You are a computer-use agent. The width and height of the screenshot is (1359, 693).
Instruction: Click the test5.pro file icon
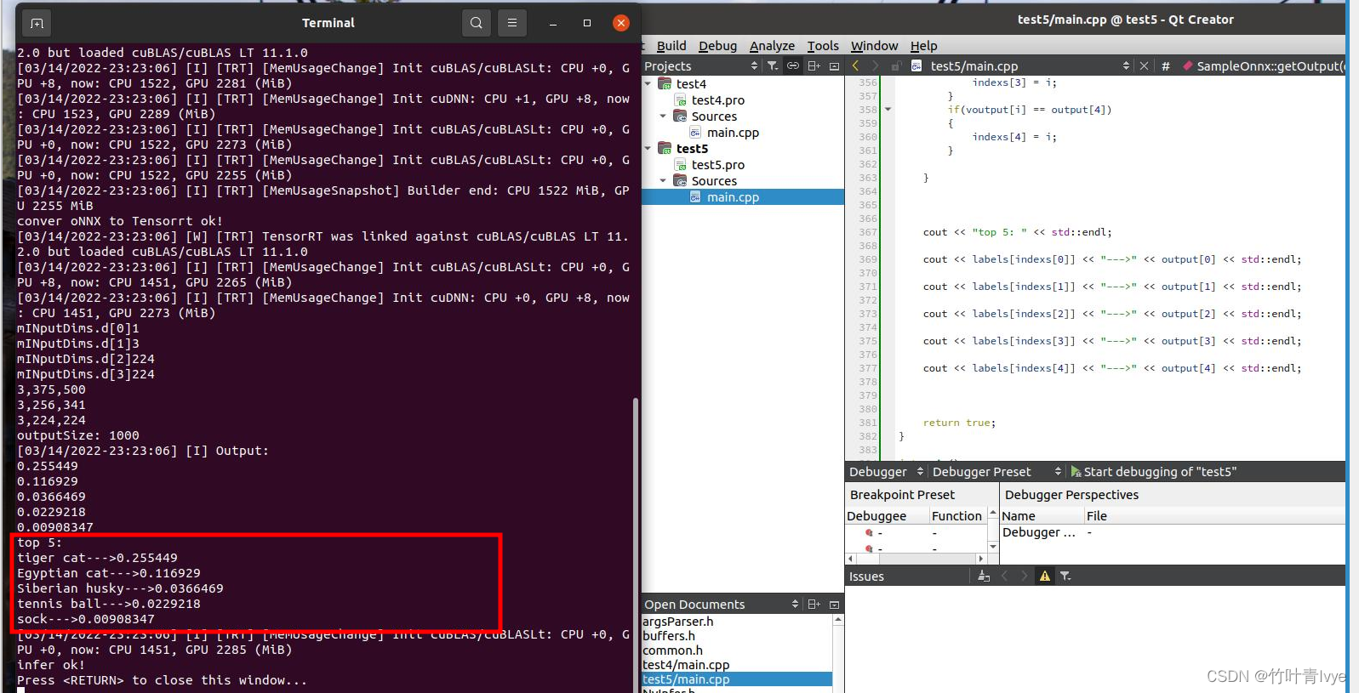[681, 164]
